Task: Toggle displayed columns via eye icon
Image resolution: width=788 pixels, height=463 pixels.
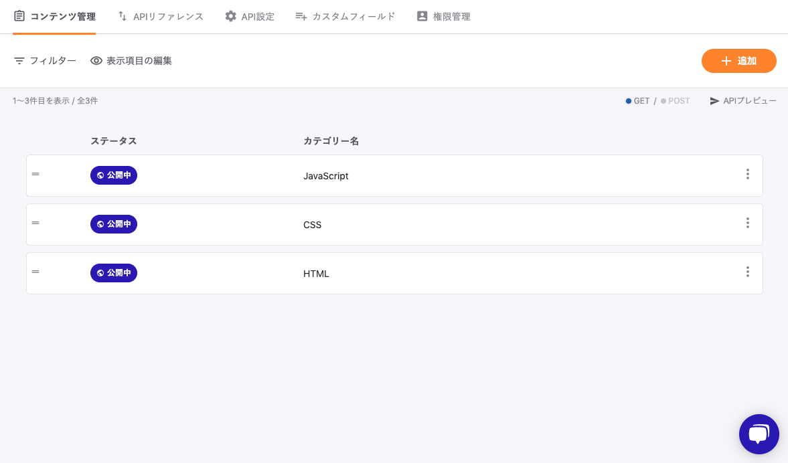Action: [x=96, y=61]
